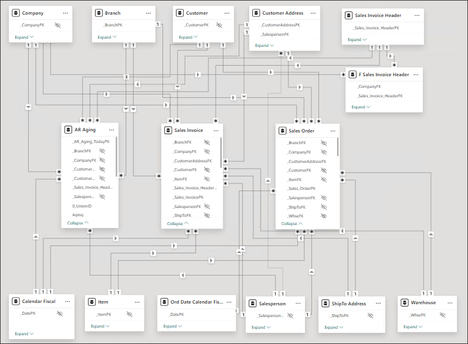Open the Customer table ellipsis menu
Screen dimensions: 468x344
(225, 13)
